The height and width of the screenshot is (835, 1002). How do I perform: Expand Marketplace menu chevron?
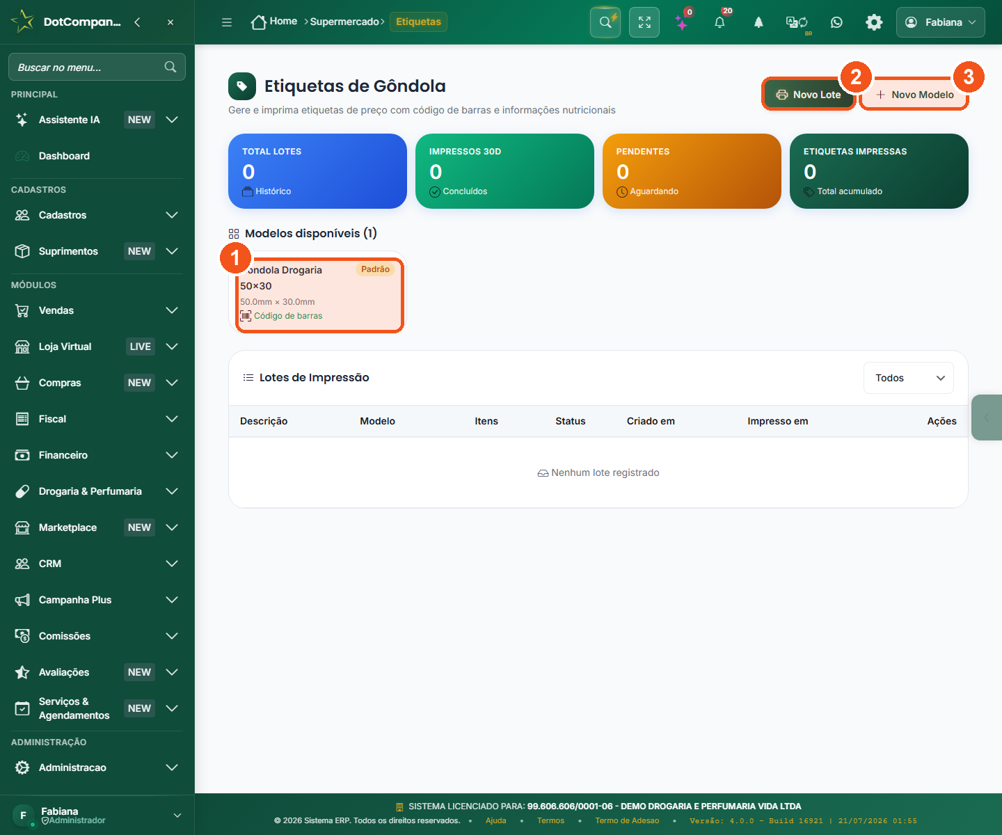[x=172, y=527]
